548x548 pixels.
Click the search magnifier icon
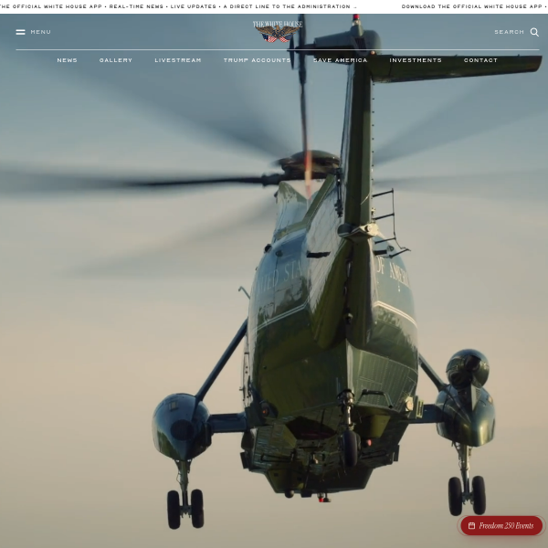click(x=534, y=32)
